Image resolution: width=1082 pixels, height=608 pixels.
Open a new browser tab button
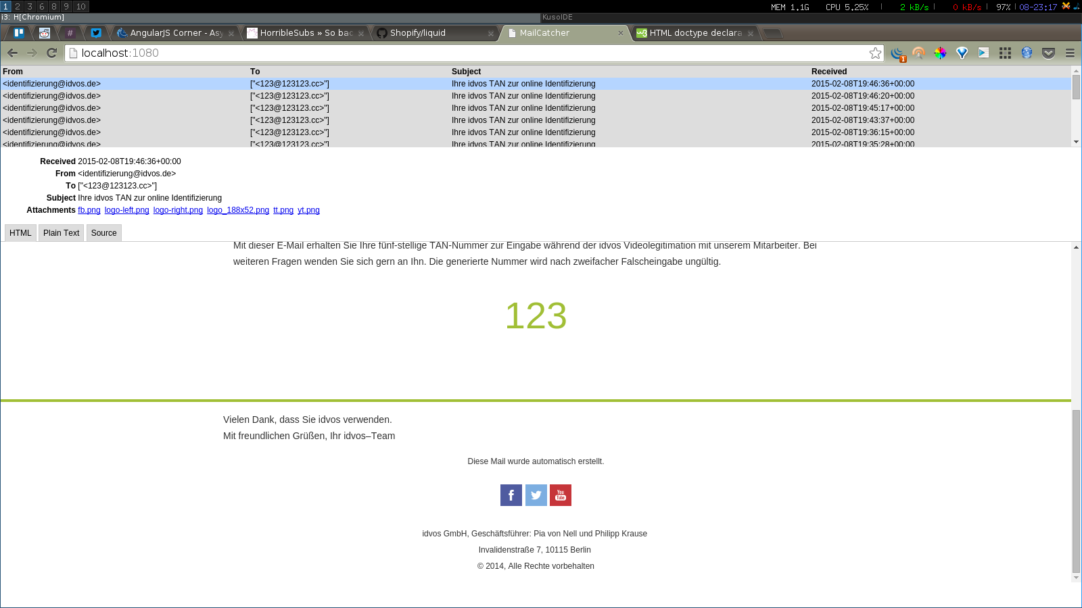click(x=773, y=33)
